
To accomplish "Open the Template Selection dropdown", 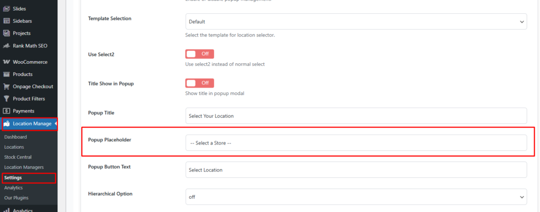I will coord(356,22).
